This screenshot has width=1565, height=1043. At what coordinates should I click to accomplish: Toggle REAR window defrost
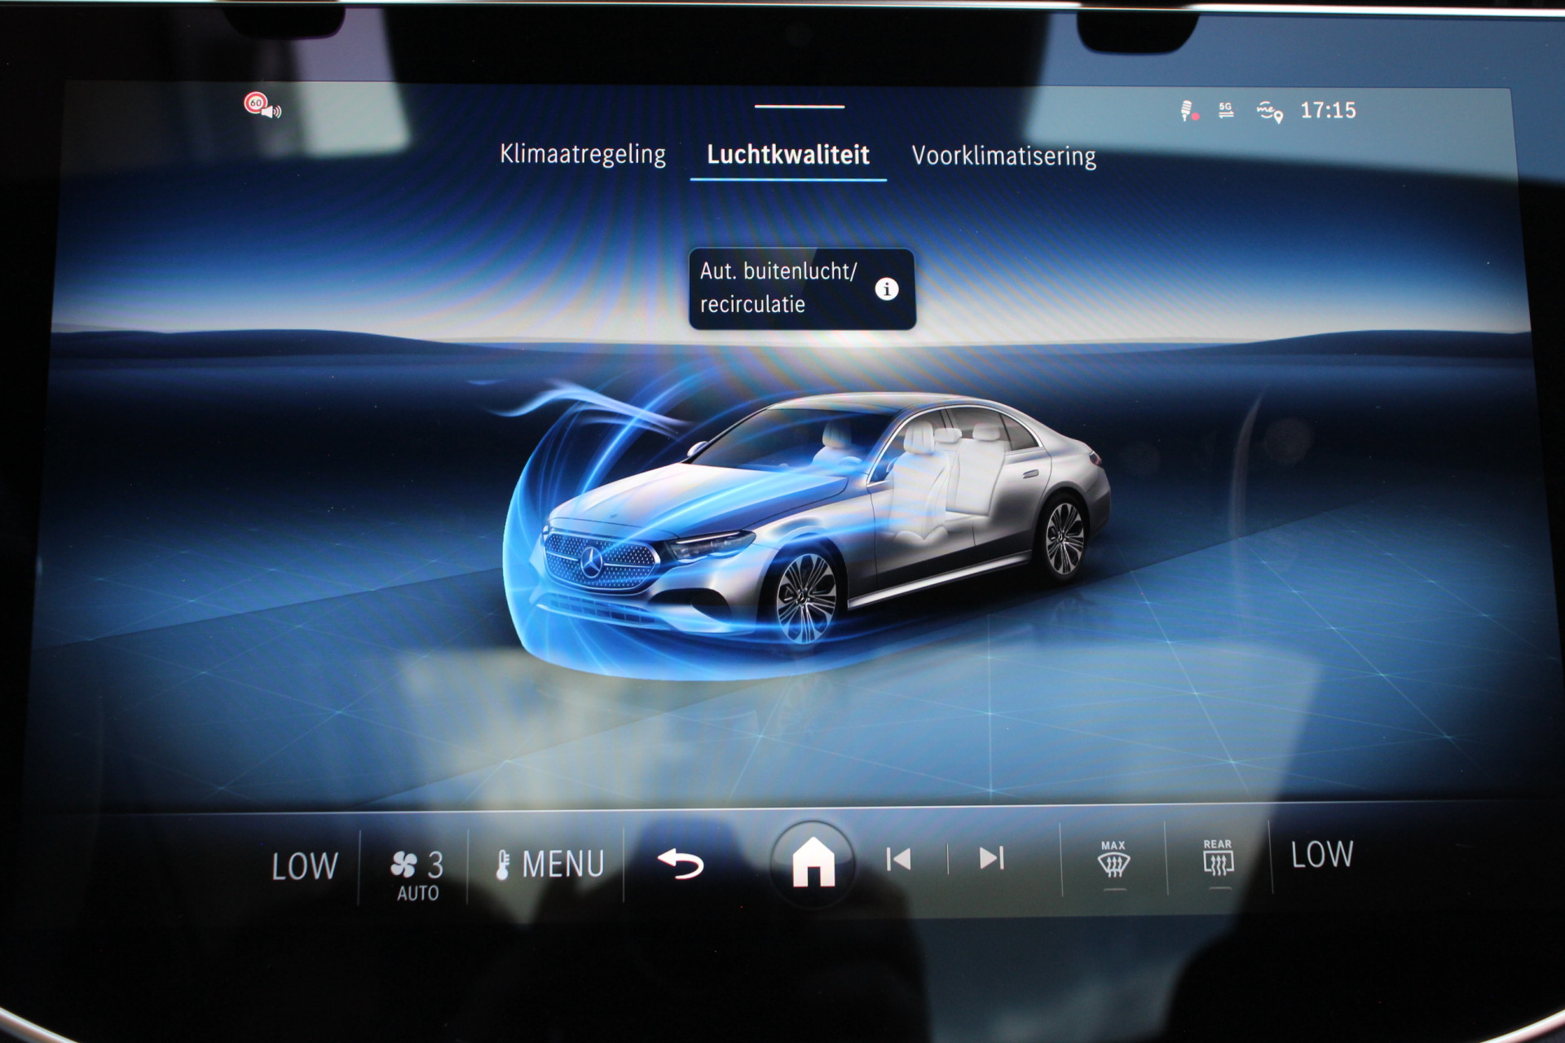(x=1218, y=858)
